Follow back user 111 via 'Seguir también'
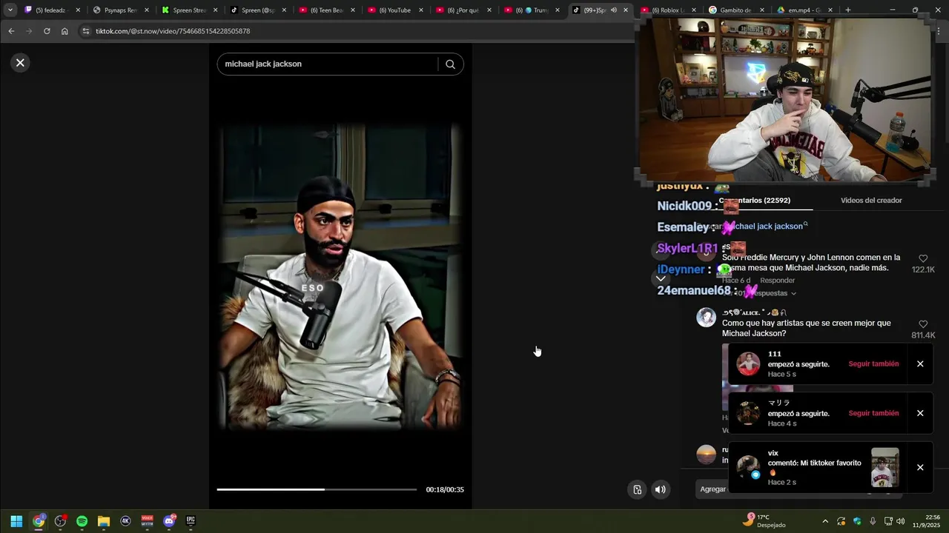This screenshot has width=949, height=533. (873, 364)
